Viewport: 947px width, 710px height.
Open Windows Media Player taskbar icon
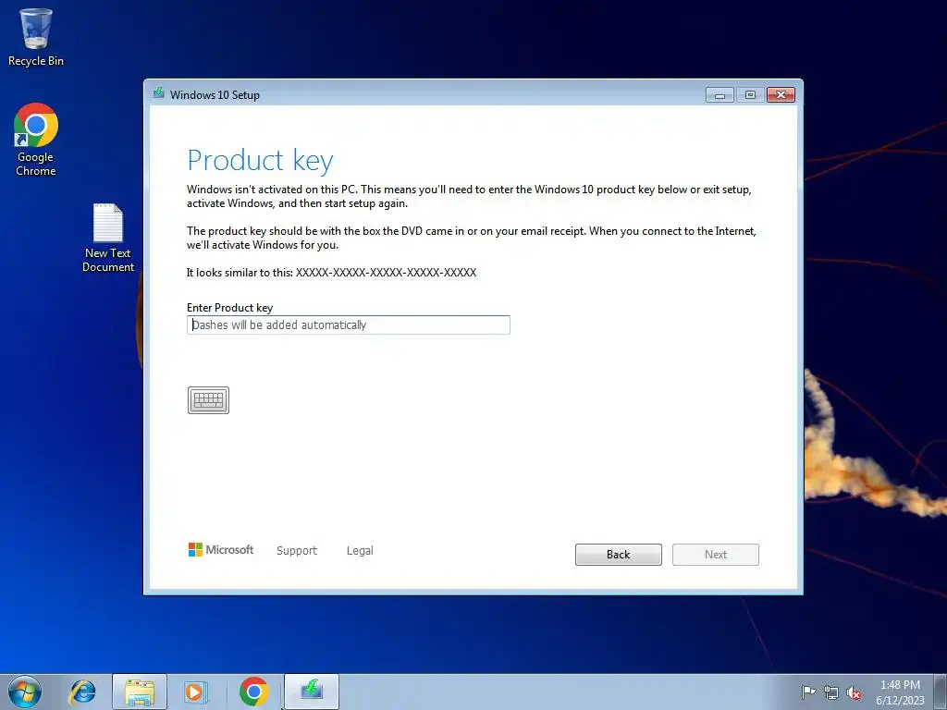point(195,692)
